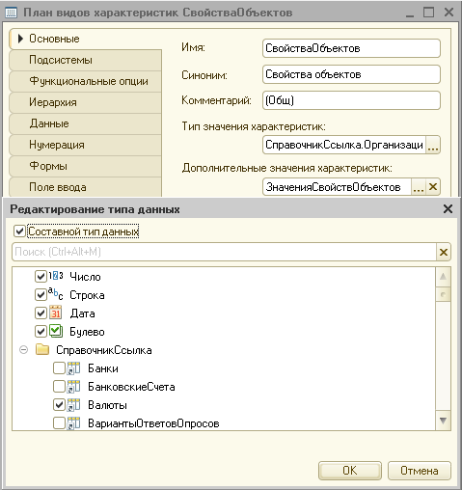Screen dimensions: 462x490
Task: Click the Валюты catalog icon
Action: pyautogui.click(x=73, y=405)
